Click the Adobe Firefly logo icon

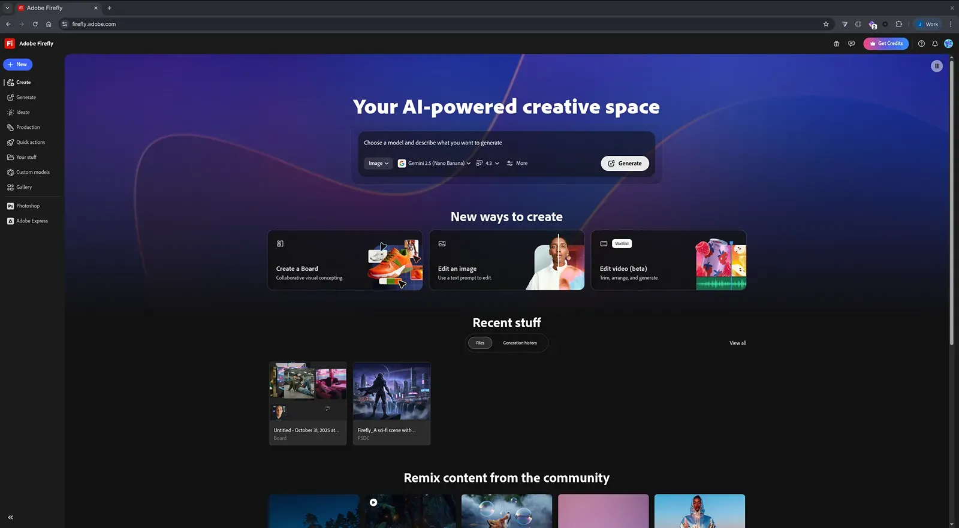point(10,44)
